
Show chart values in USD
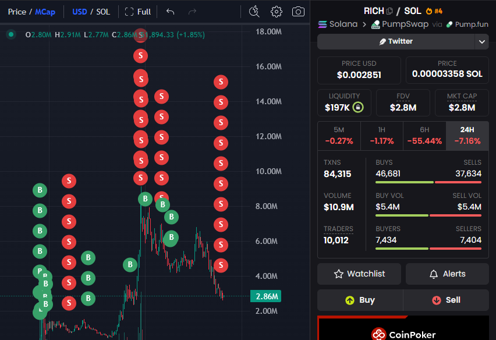click(79, 12)
